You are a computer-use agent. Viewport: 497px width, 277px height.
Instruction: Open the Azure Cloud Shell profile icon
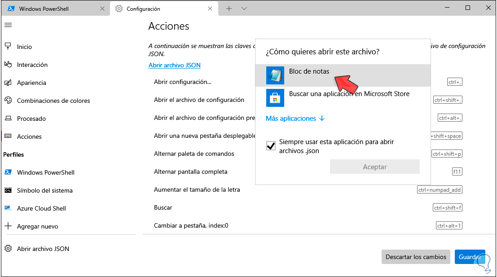[x=9, y=208]
